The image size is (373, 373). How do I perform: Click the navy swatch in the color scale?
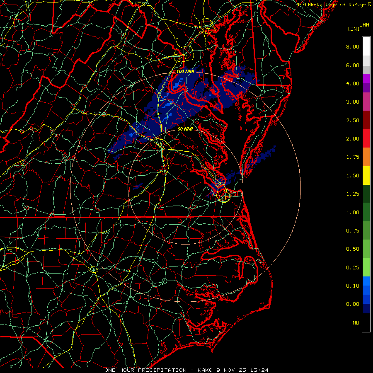(366, 308)
